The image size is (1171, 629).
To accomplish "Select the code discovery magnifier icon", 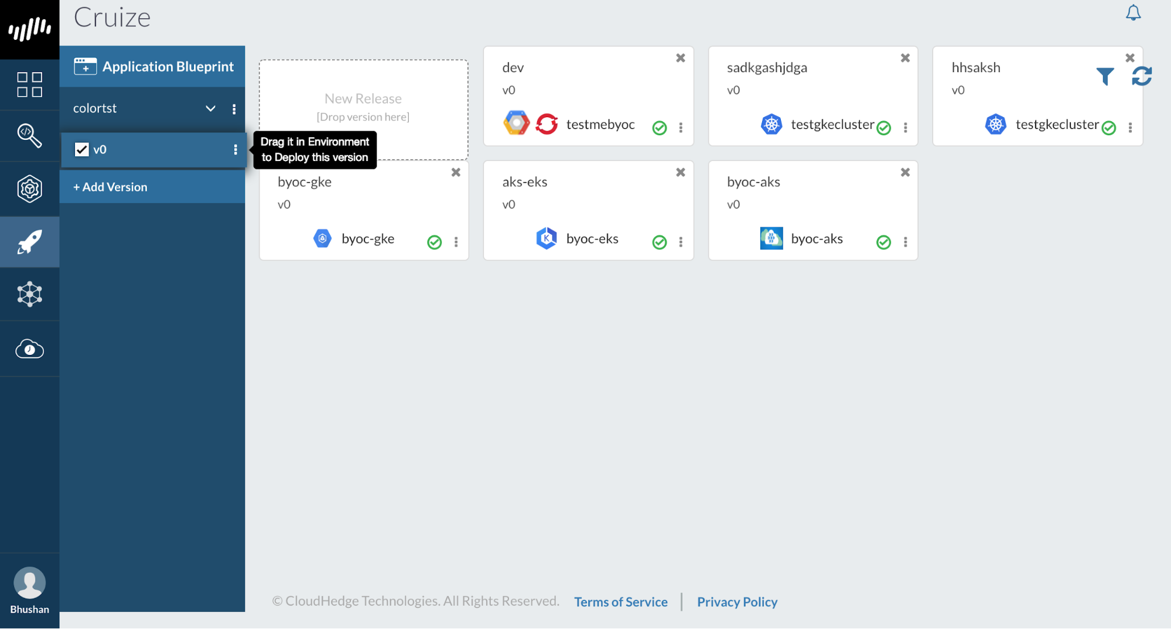I will click(x=29, y=136).
